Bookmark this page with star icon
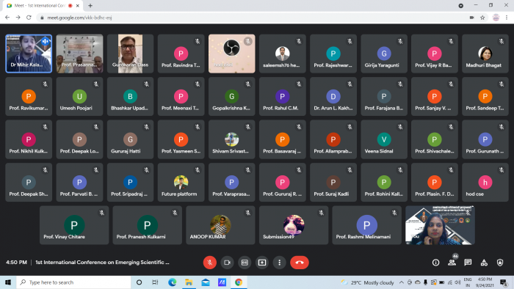 [482, 18]
